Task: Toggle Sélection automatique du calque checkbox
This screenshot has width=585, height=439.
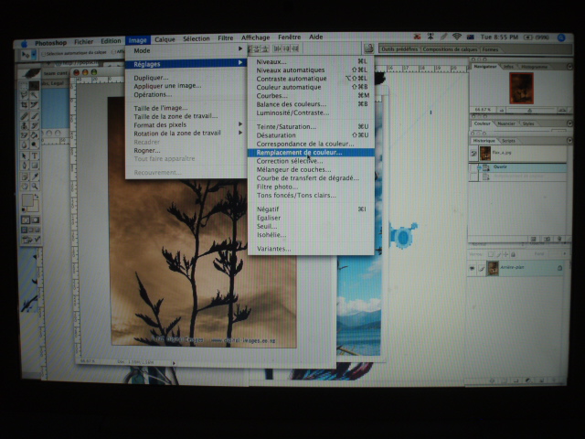Action: [x=44, y=54]
